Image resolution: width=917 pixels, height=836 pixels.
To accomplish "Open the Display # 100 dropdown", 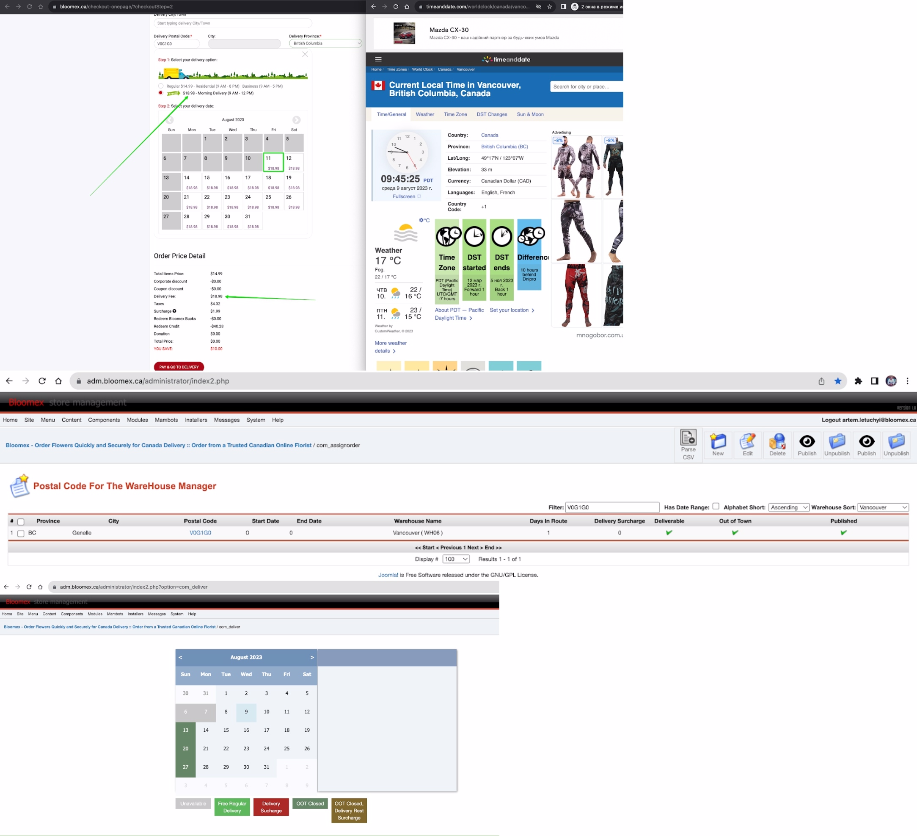I will click(x=456, y=559).
